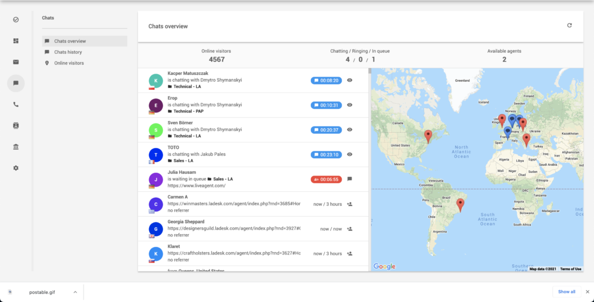This screenshot has width=594, height=302.
Task: Open the map Terms of Use link
Action: click(571, 269)
